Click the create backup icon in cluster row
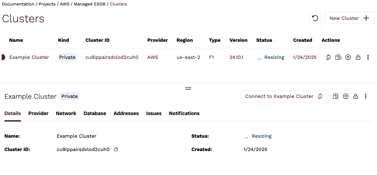This screenshot has width=377, height=175. click(338, 58)
